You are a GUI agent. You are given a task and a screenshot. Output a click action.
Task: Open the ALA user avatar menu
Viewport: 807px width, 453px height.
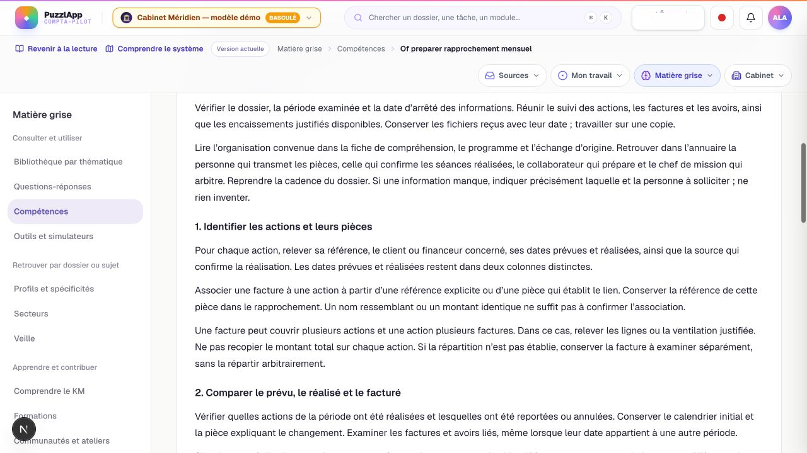780,18
